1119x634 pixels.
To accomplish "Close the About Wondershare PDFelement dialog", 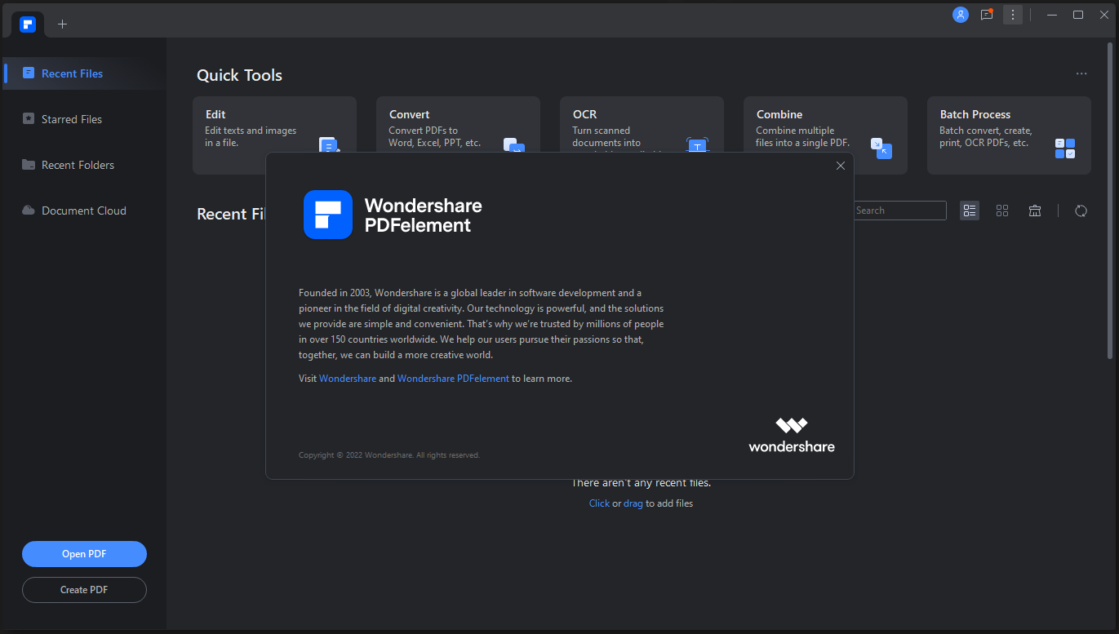I will [841, 166].
